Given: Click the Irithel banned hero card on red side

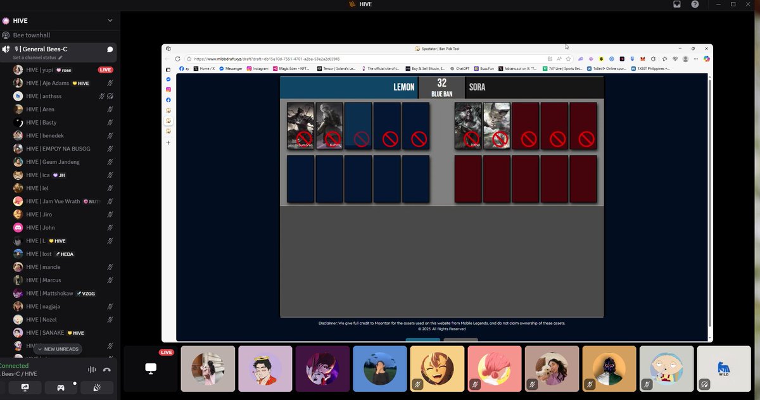Looking at the screenshot, I should (468, 125).
